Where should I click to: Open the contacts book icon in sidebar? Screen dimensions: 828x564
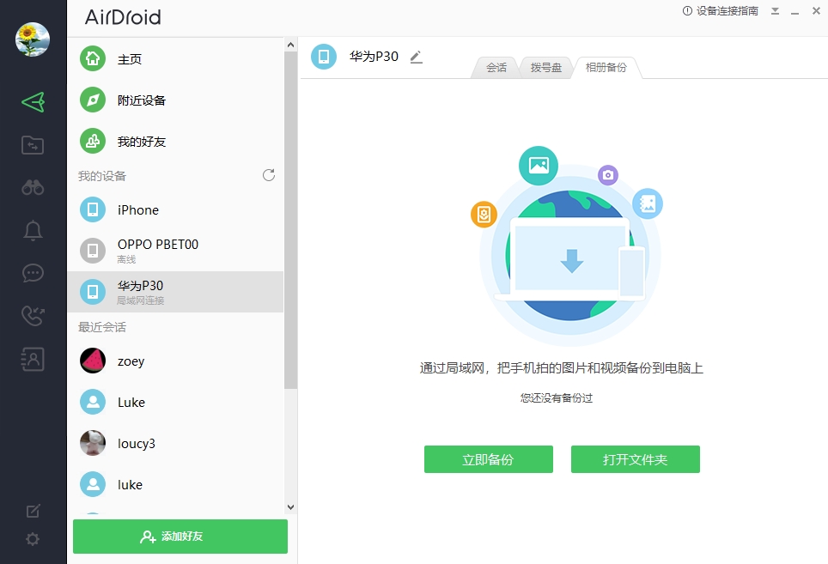33,359
